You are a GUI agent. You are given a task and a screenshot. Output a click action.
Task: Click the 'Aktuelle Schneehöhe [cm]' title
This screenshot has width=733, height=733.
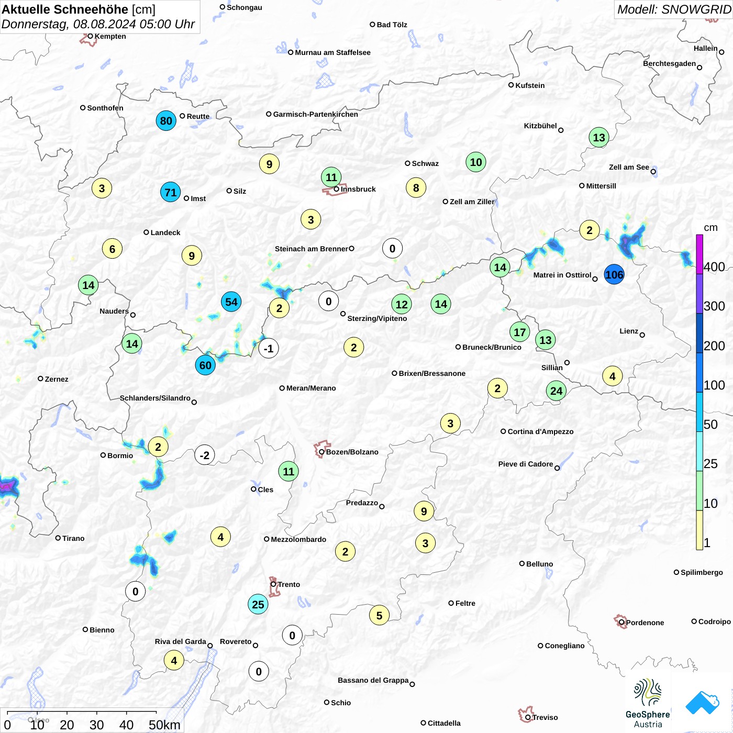coord(79,9)
